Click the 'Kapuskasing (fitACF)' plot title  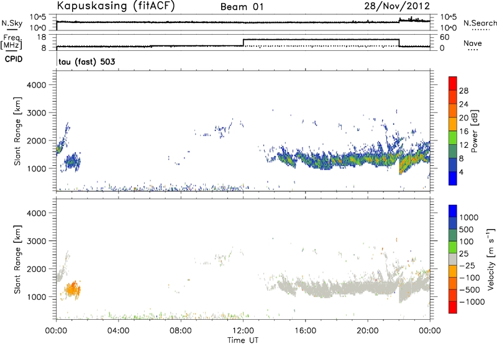point(116,6)
